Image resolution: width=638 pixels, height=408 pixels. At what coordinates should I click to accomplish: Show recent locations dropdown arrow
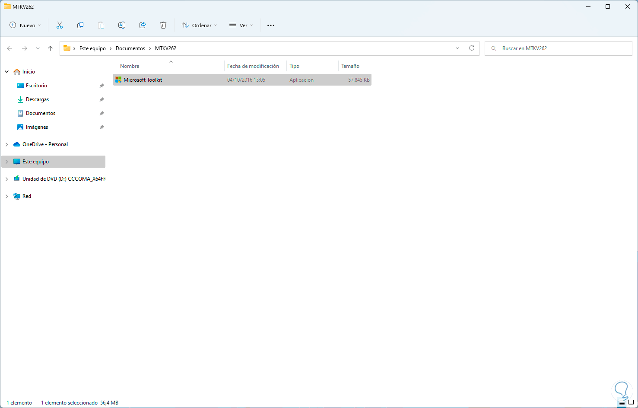coord(38,48)
